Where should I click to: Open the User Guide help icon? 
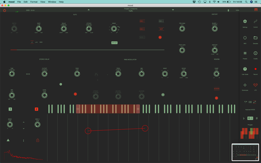coord(245,69)
